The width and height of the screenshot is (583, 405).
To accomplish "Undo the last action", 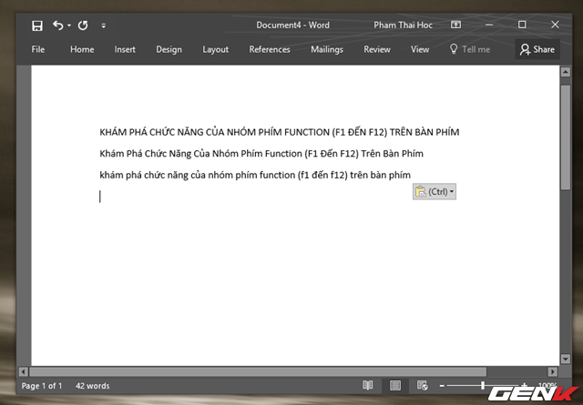I will click(x=58, y=25).
